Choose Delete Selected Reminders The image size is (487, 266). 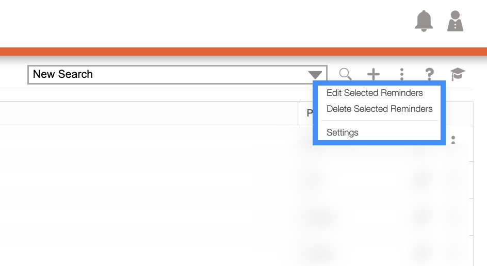click(379, 109)
